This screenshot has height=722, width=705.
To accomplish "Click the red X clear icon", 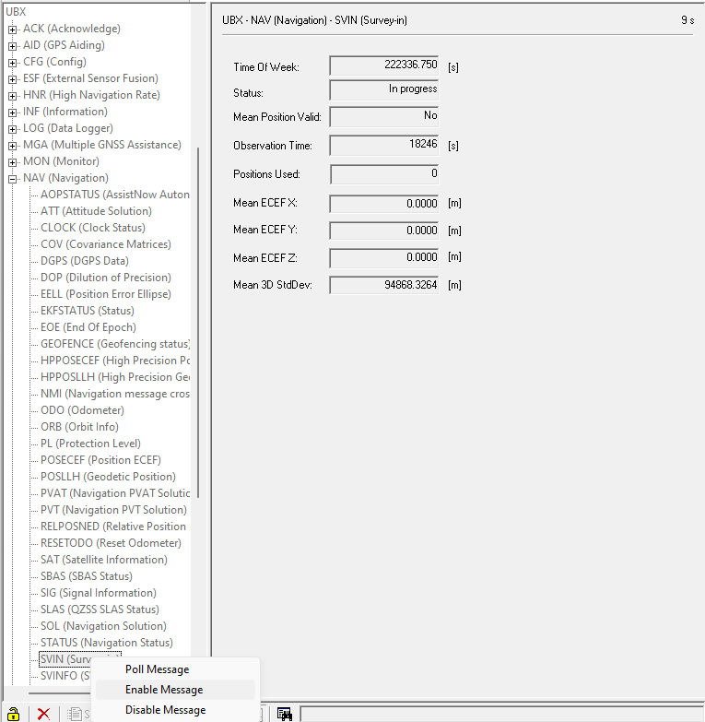I will [x=43, y=713].
